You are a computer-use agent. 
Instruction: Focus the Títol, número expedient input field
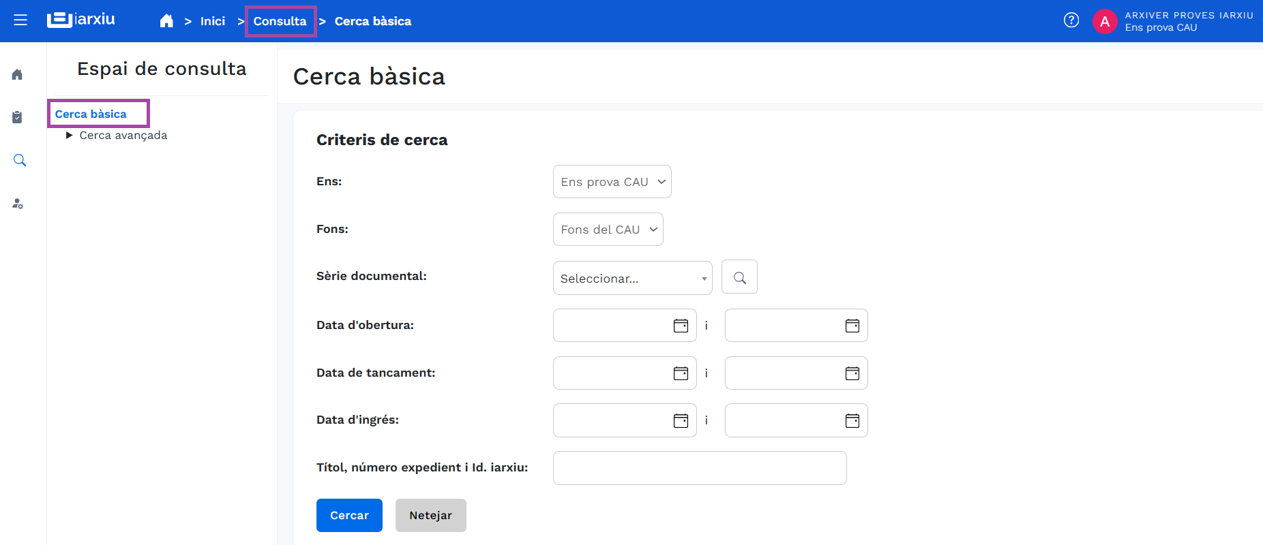(700, 468)
